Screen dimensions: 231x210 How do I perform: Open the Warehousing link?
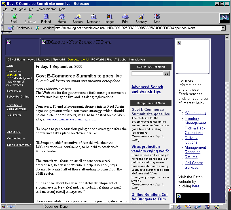(195, 112)
